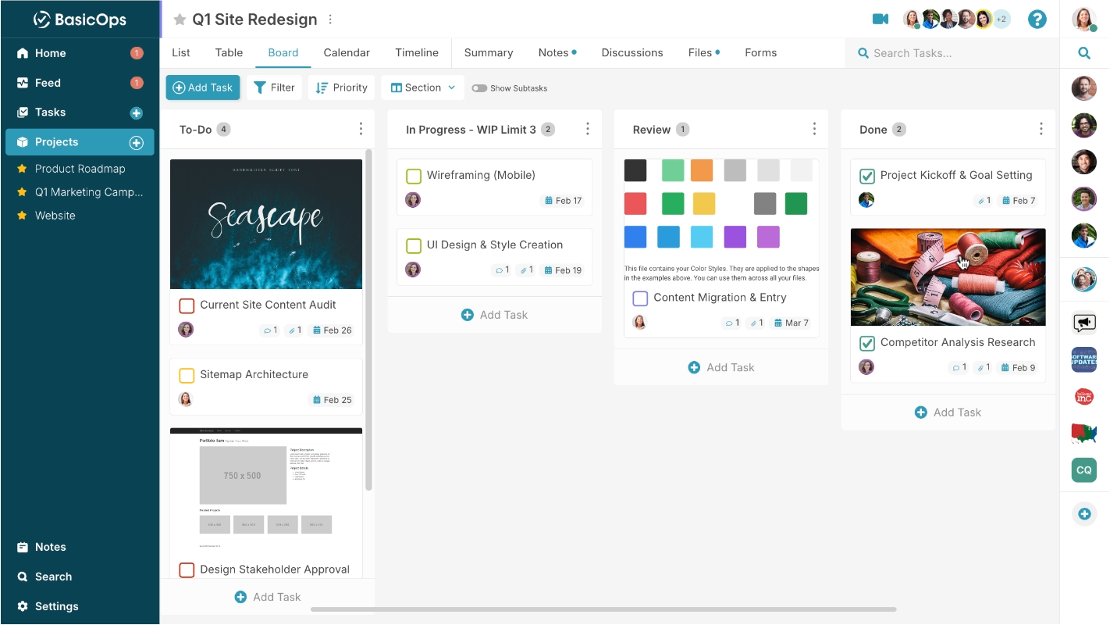Click Add Task in the In Progress column
This screenshot has height=625, width=1110.
[494, 314]
